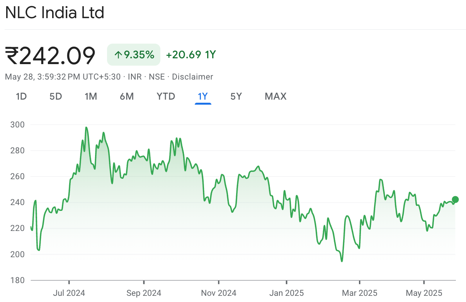466x302 pixels.
Task: Click the Nov 2024 axis label
Action: pos(218,293)
